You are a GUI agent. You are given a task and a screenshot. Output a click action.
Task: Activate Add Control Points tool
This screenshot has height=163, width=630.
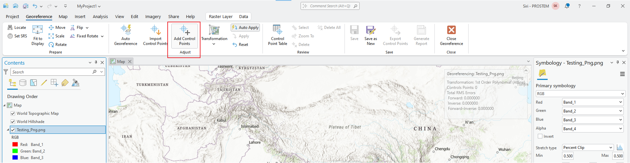184,35
